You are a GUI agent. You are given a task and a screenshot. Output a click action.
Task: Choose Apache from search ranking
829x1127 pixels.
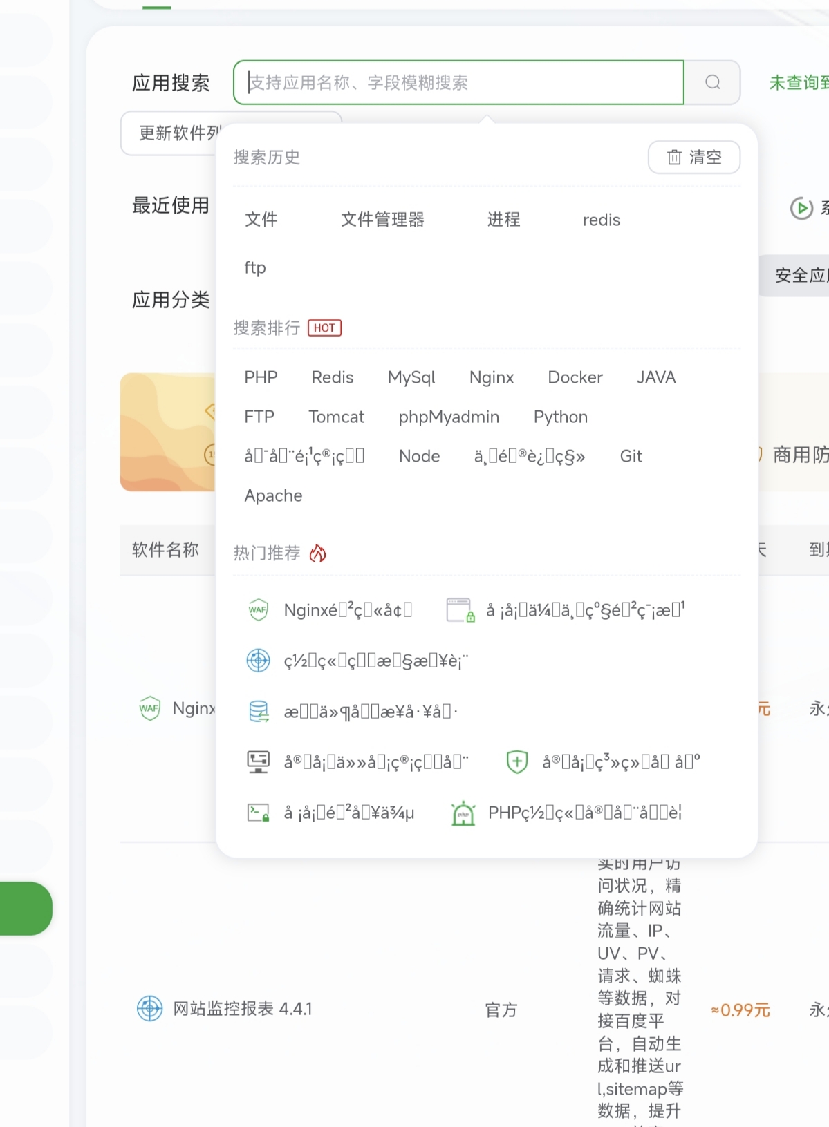pyautogui.click(x=273, y=495)
